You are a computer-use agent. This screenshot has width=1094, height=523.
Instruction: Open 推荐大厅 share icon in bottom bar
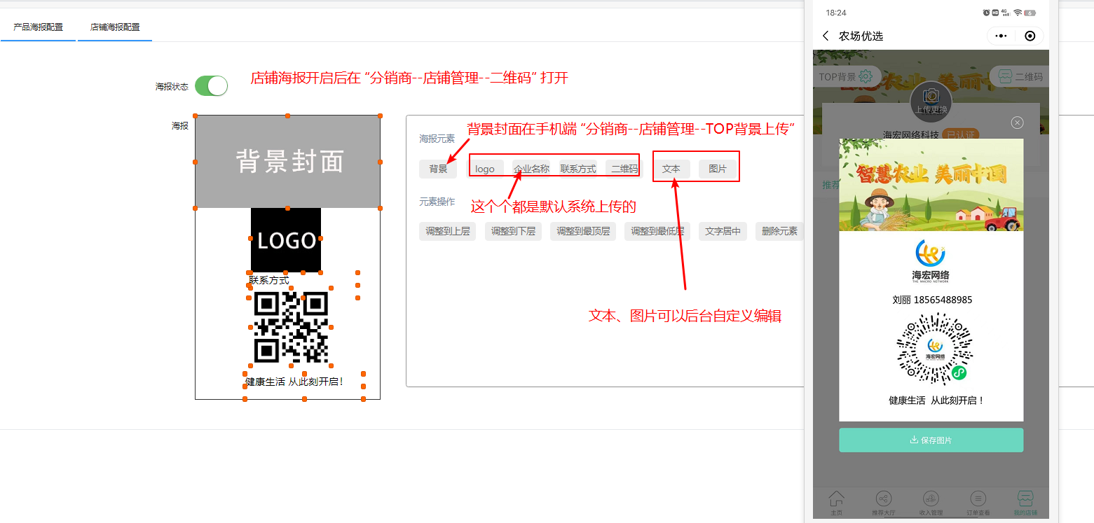[884, 498]
